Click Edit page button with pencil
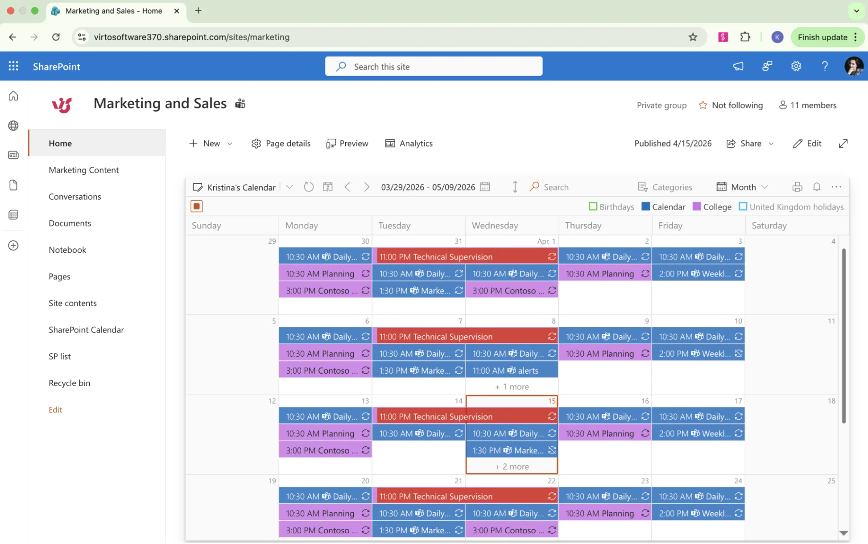The width and height of the screenshot is (868, 544). click(x=807, y=144)
